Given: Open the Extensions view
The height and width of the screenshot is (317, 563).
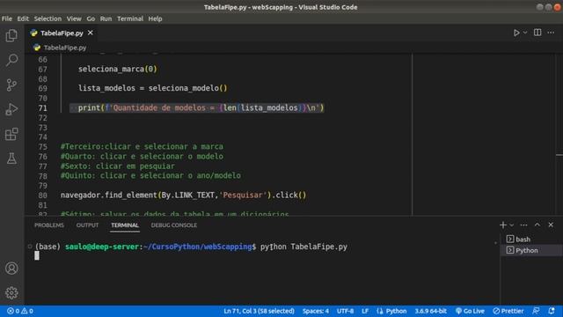Looking at the screenshot, I should pyautogui.click(x=11, y=134).
